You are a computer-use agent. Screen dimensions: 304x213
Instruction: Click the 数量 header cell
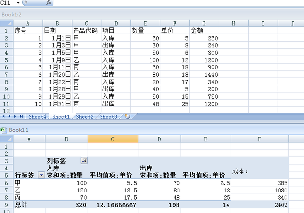point(145,30)
